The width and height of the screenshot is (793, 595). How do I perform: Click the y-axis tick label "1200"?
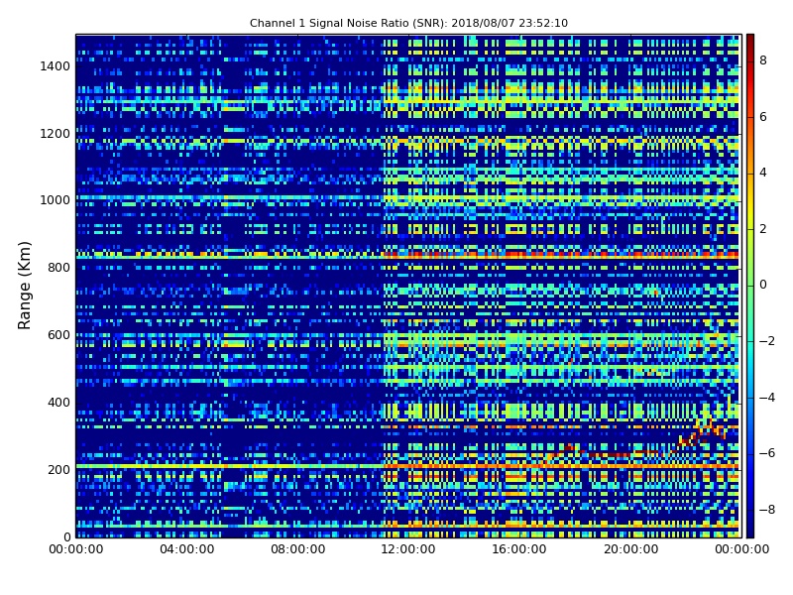[x=56, y=134]
